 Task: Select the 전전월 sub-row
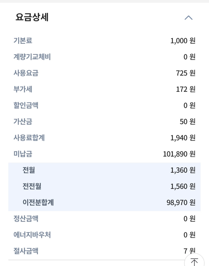click(104, 186)
